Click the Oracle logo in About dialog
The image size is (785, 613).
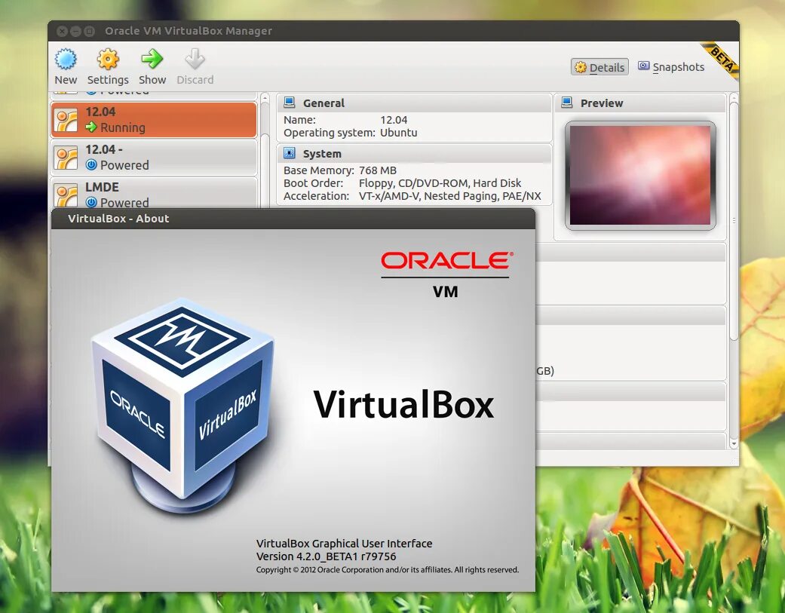coord(446,261)
